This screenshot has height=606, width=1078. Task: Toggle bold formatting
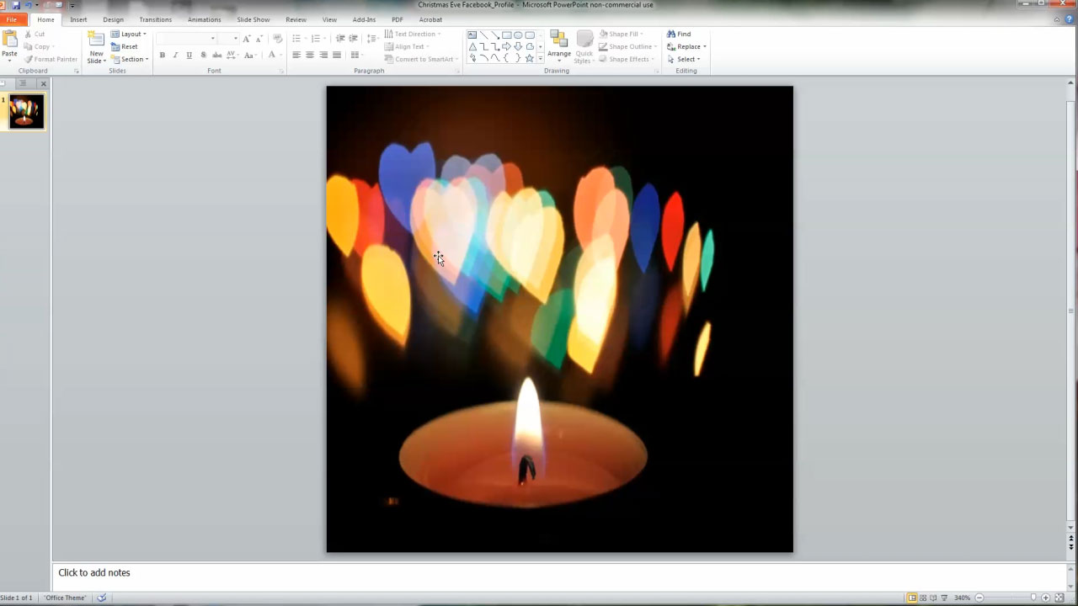162,55
